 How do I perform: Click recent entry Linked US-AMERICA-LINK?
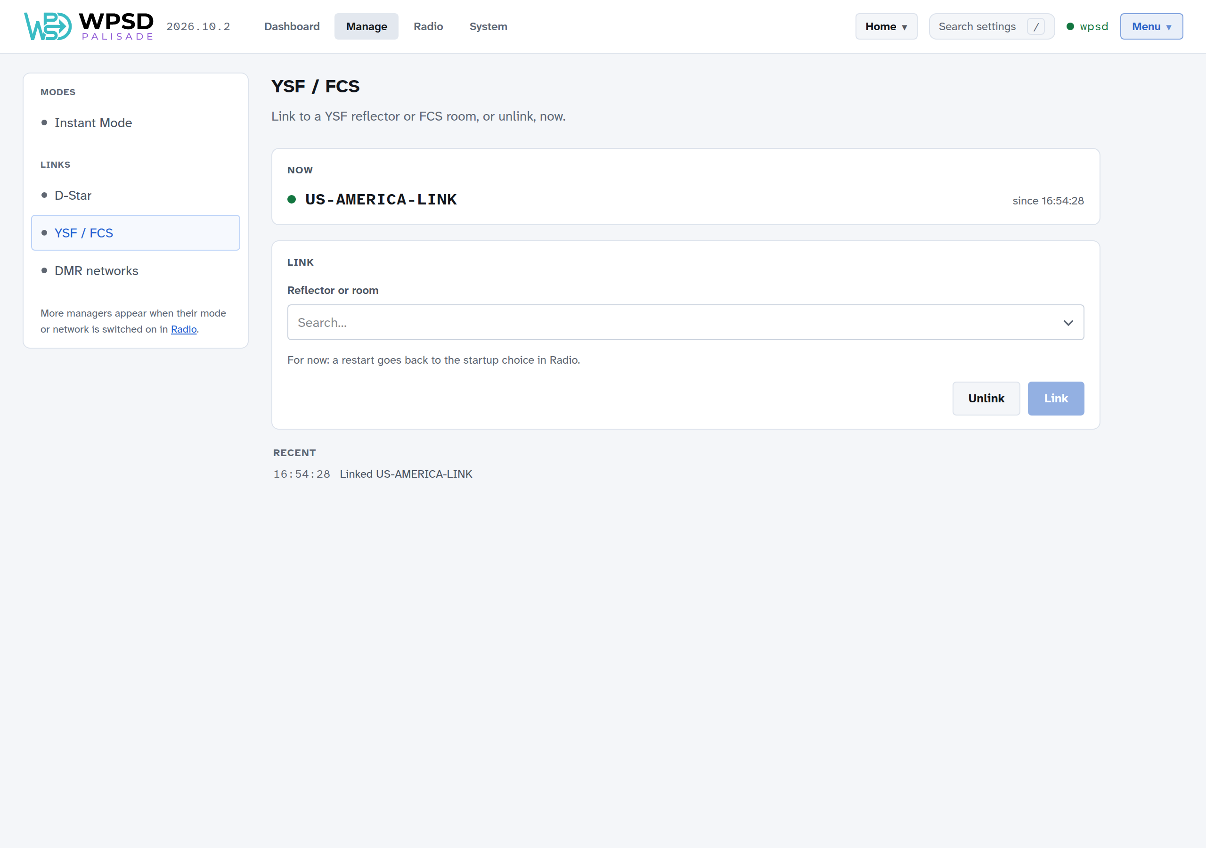tap(406, 474)
